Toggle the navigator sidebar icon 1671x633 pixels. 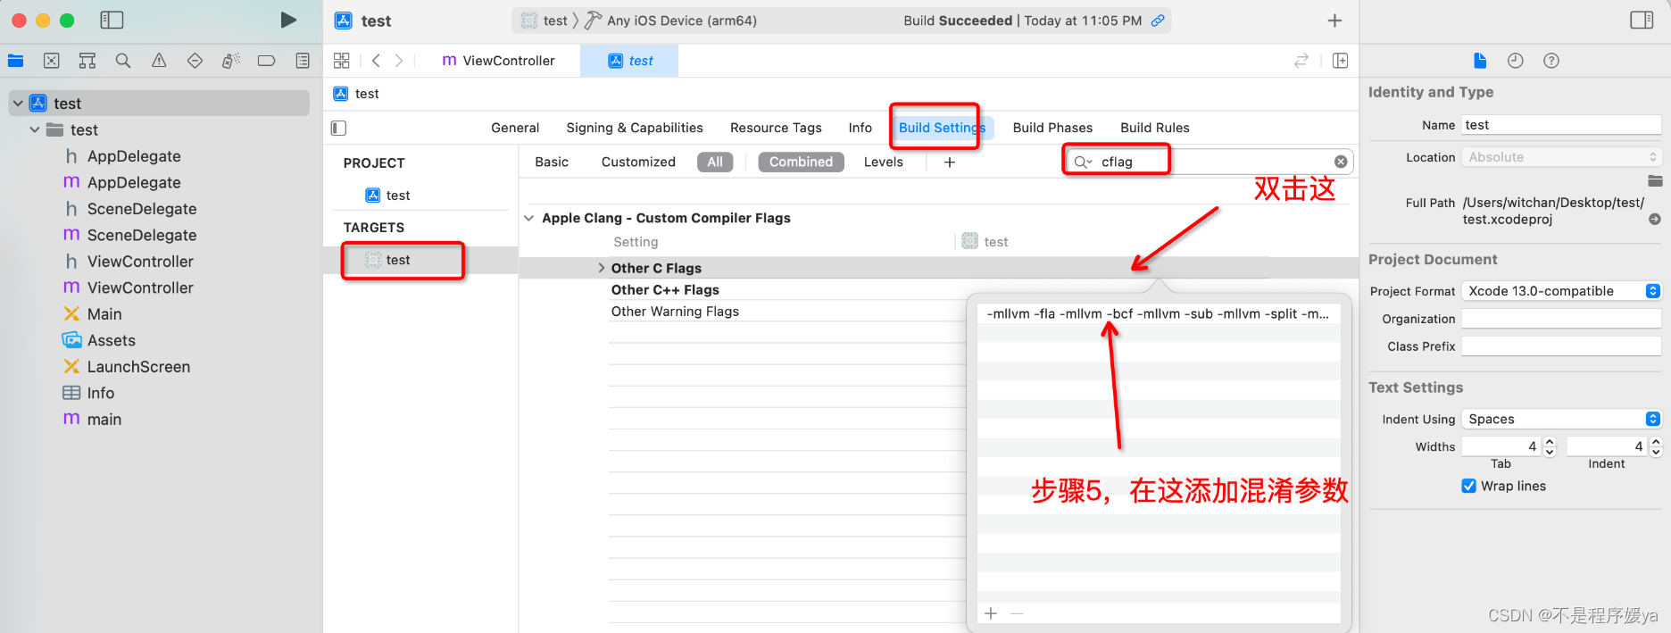click(x=112, y=20)
